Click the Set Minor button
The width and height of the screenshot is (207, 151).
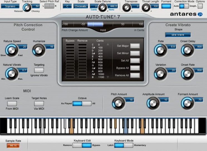[135, 53]
